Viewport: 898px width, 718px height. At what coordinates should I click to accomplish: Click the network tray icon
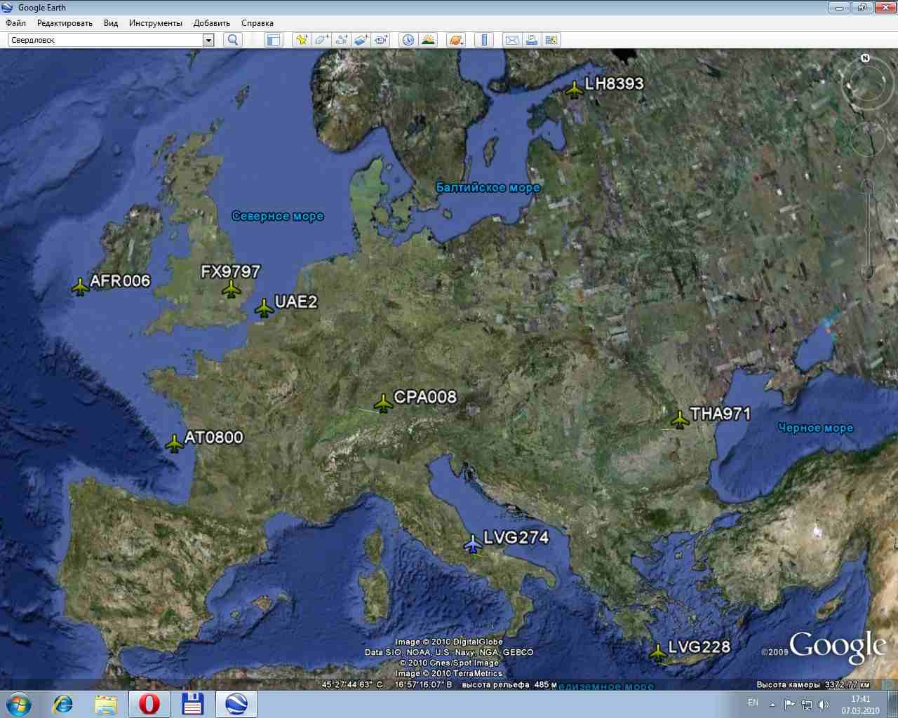point(807,705)
